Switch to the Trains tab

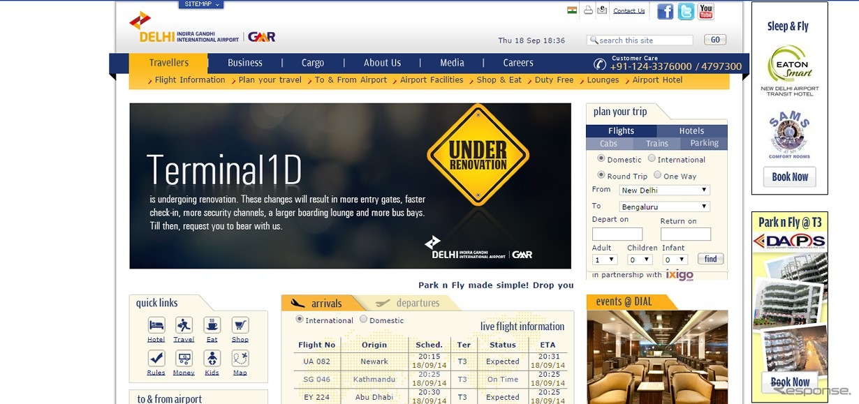pyautogui.click(x=657, y=143)
